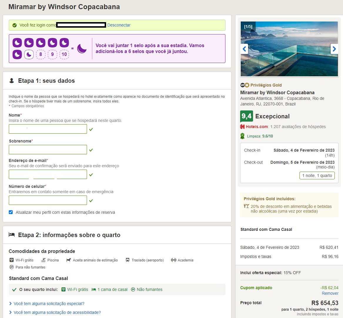This screenshot has height=318, width=343.
Task: Click the airport transfer bus icon
Action: click(128, 260)
